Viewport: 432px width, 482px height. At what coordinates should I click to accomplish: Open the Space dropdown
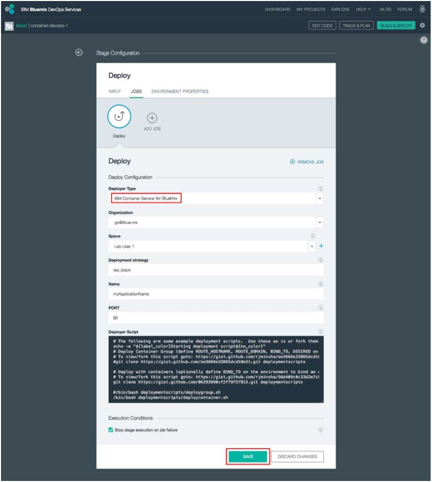[x=312, y=246]
